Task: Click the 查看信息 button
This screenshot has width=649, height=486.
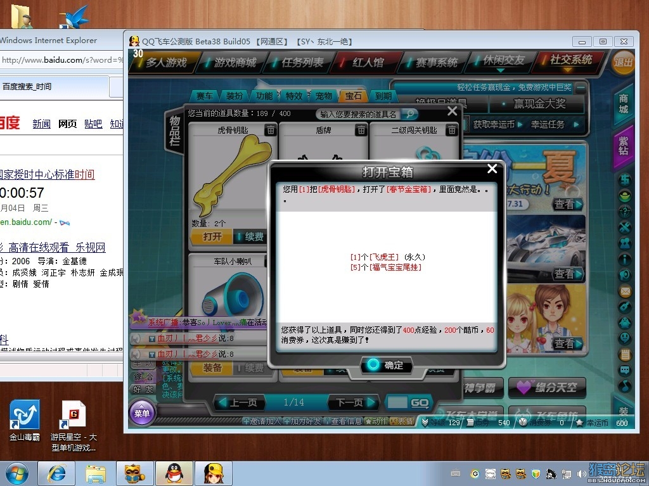Action: [343, 421]
